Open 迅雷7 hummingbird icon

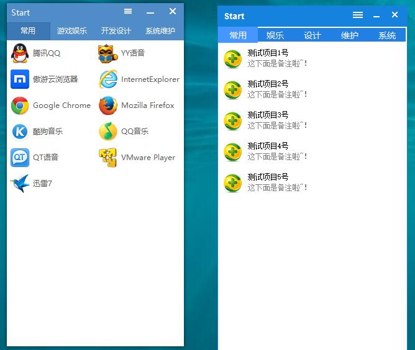(20, 183)
